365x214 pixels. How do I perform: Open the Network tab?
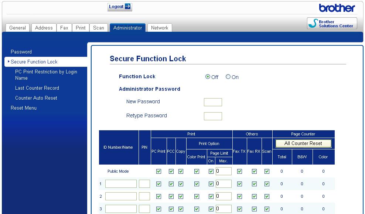click(160, 28)
